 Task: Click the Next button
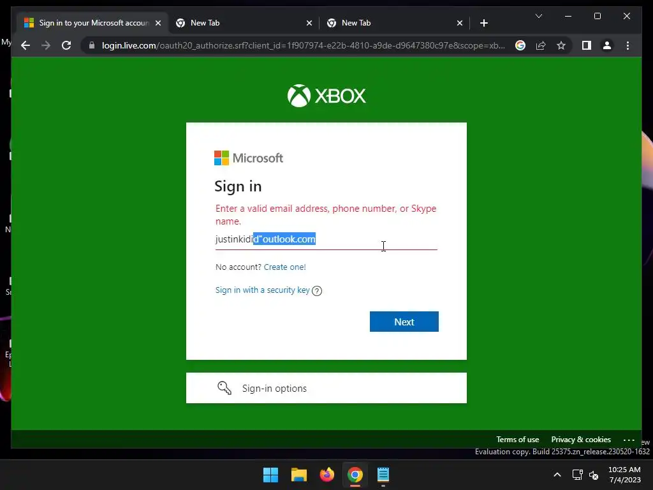click(404, 322)
